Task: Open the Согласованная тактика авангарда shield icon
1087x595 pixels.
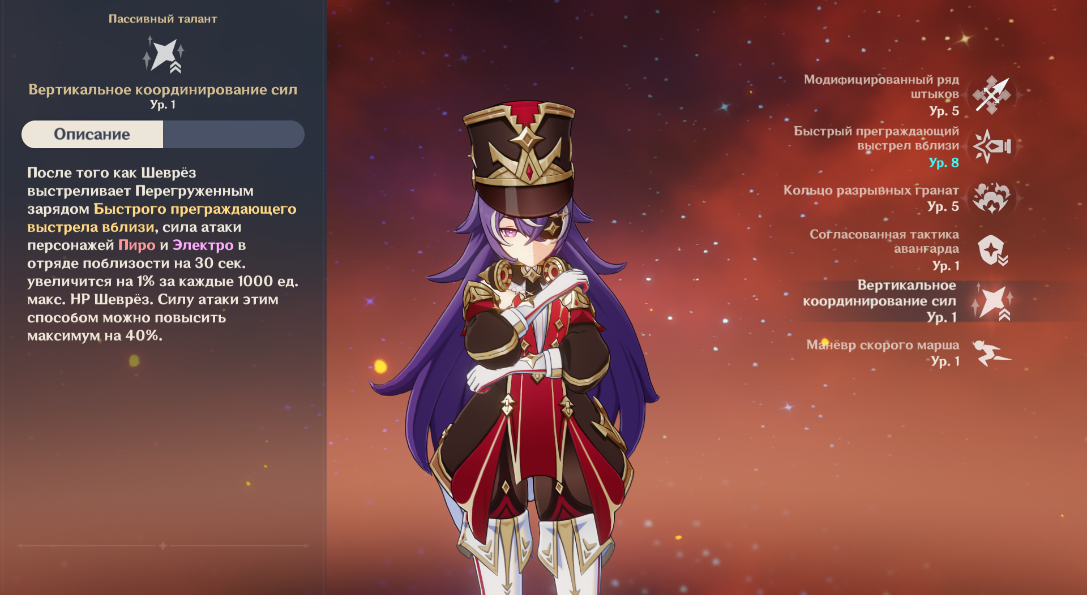Action: pos(992,250)
